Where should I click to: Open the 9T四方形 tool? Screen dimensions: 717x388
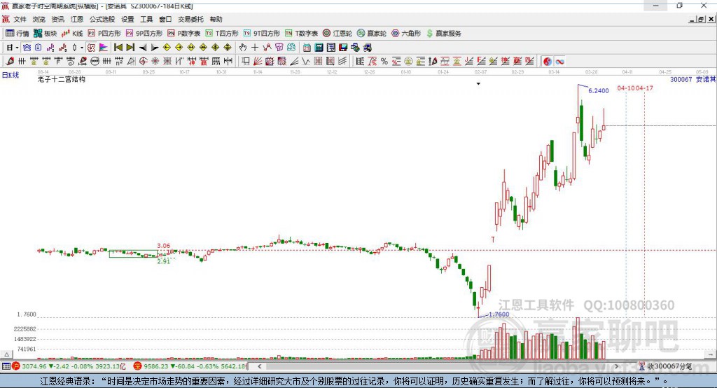pos(262,34)
